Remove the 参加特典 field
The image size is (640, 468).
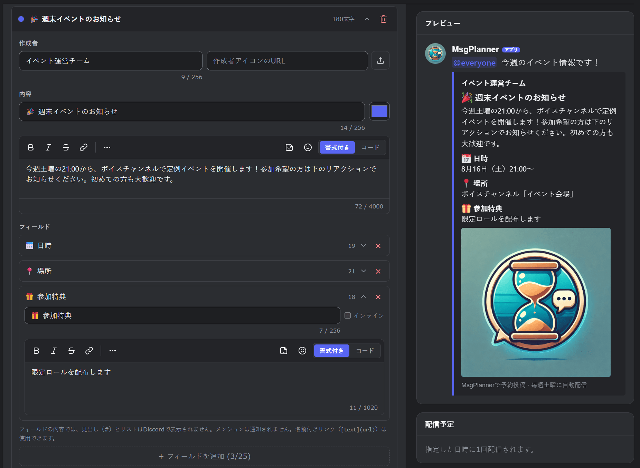[378, 297]
